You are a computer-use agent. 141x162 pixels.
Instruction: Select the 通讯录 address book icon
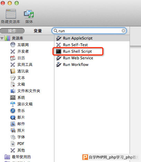click(x=13, y=71)
